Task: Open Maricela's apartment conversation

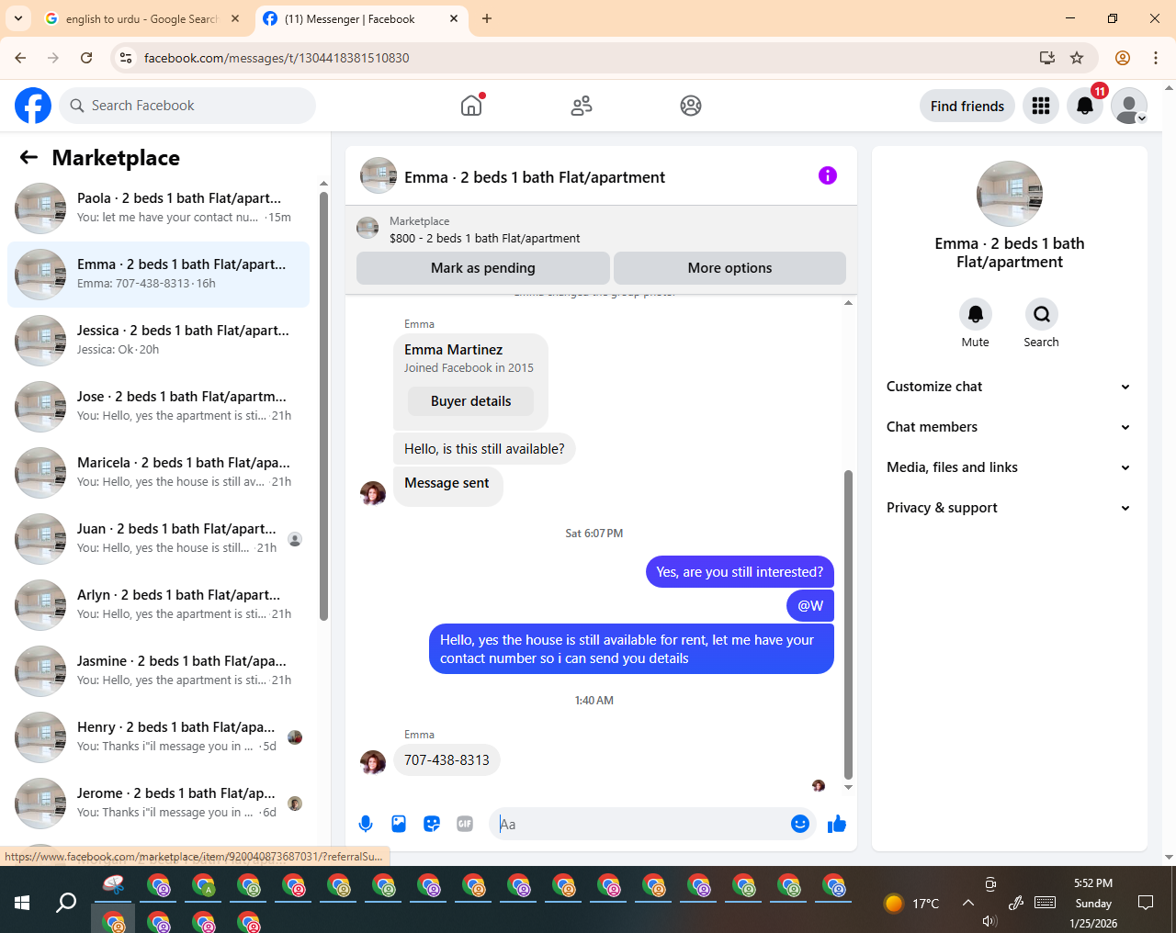Action: (158, 473)
